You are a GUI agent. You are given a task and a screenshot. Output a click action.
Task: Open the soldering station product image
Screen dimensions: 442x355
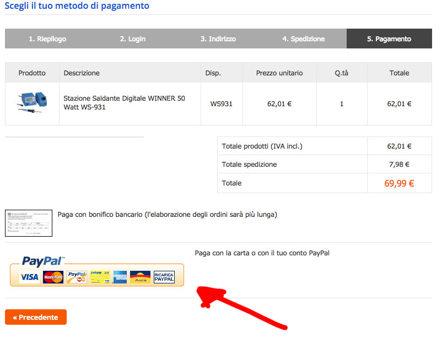(32, 102)
